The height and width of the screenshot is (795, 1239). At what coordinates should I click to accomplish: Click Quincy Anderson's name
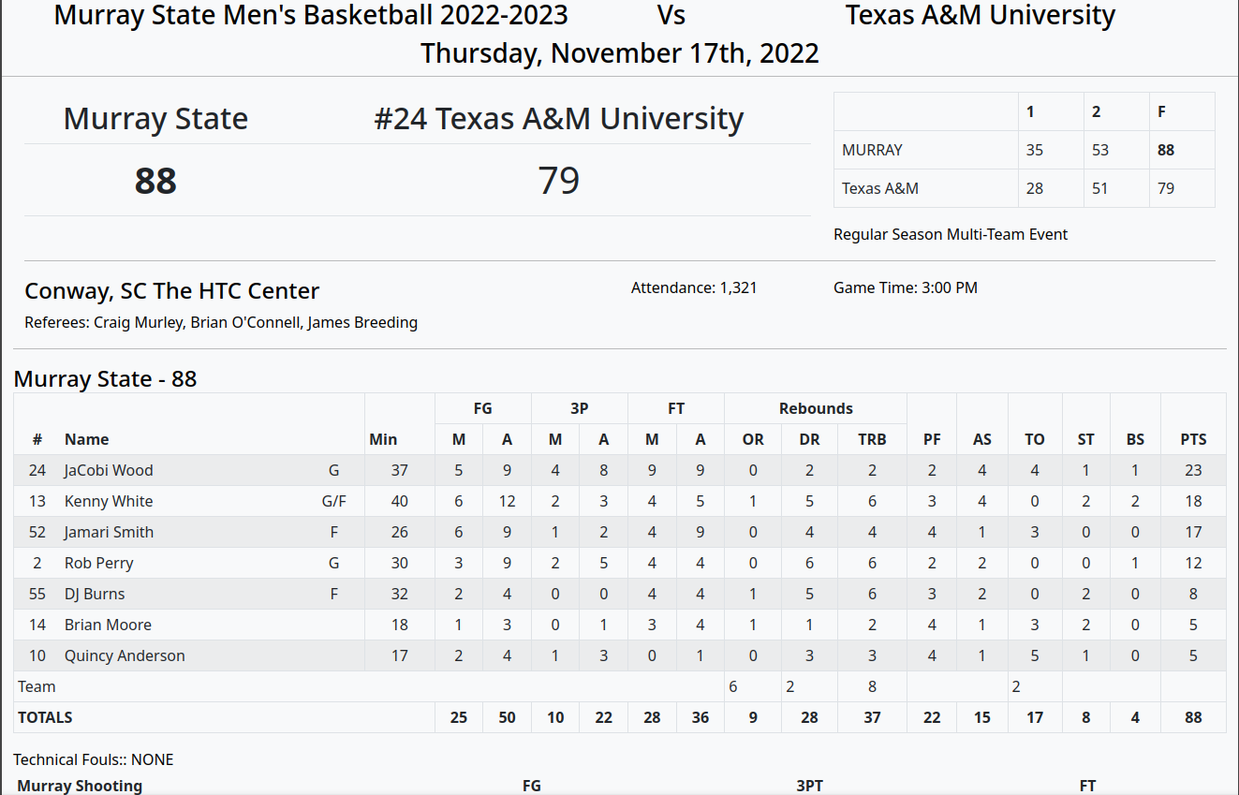pos(125,655)
